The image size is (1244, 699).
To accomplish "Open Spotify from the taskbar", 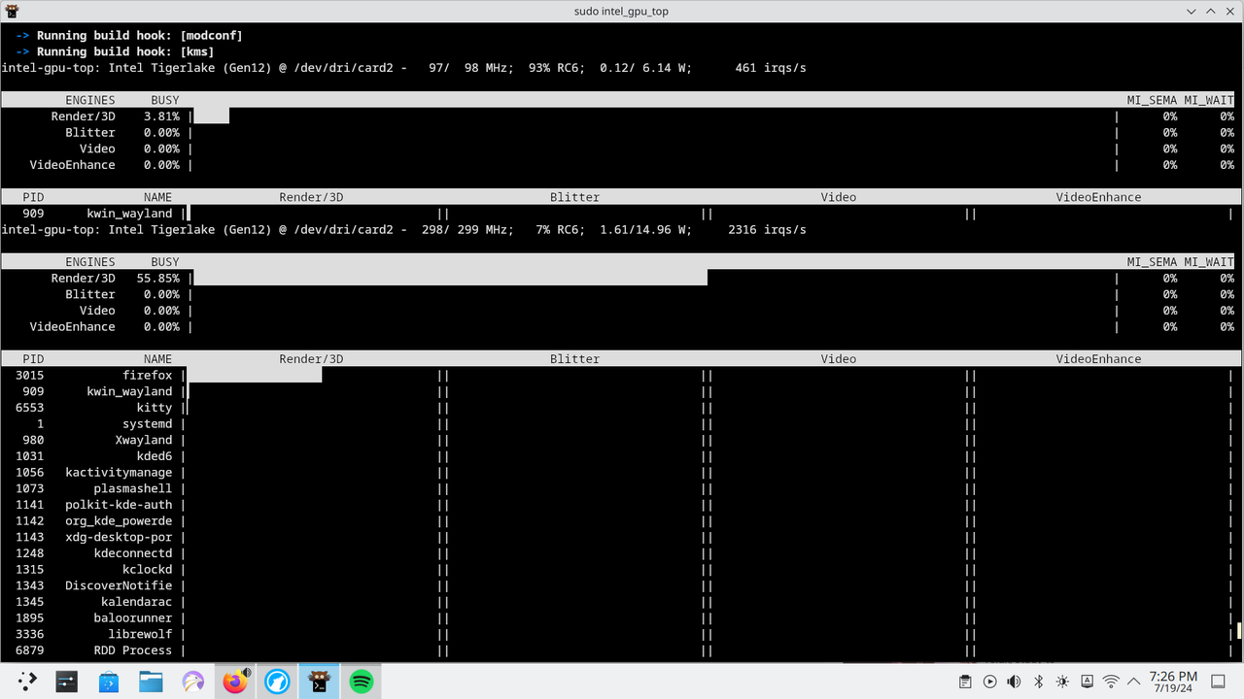I will pyautogui.click(x=361, y=681).
